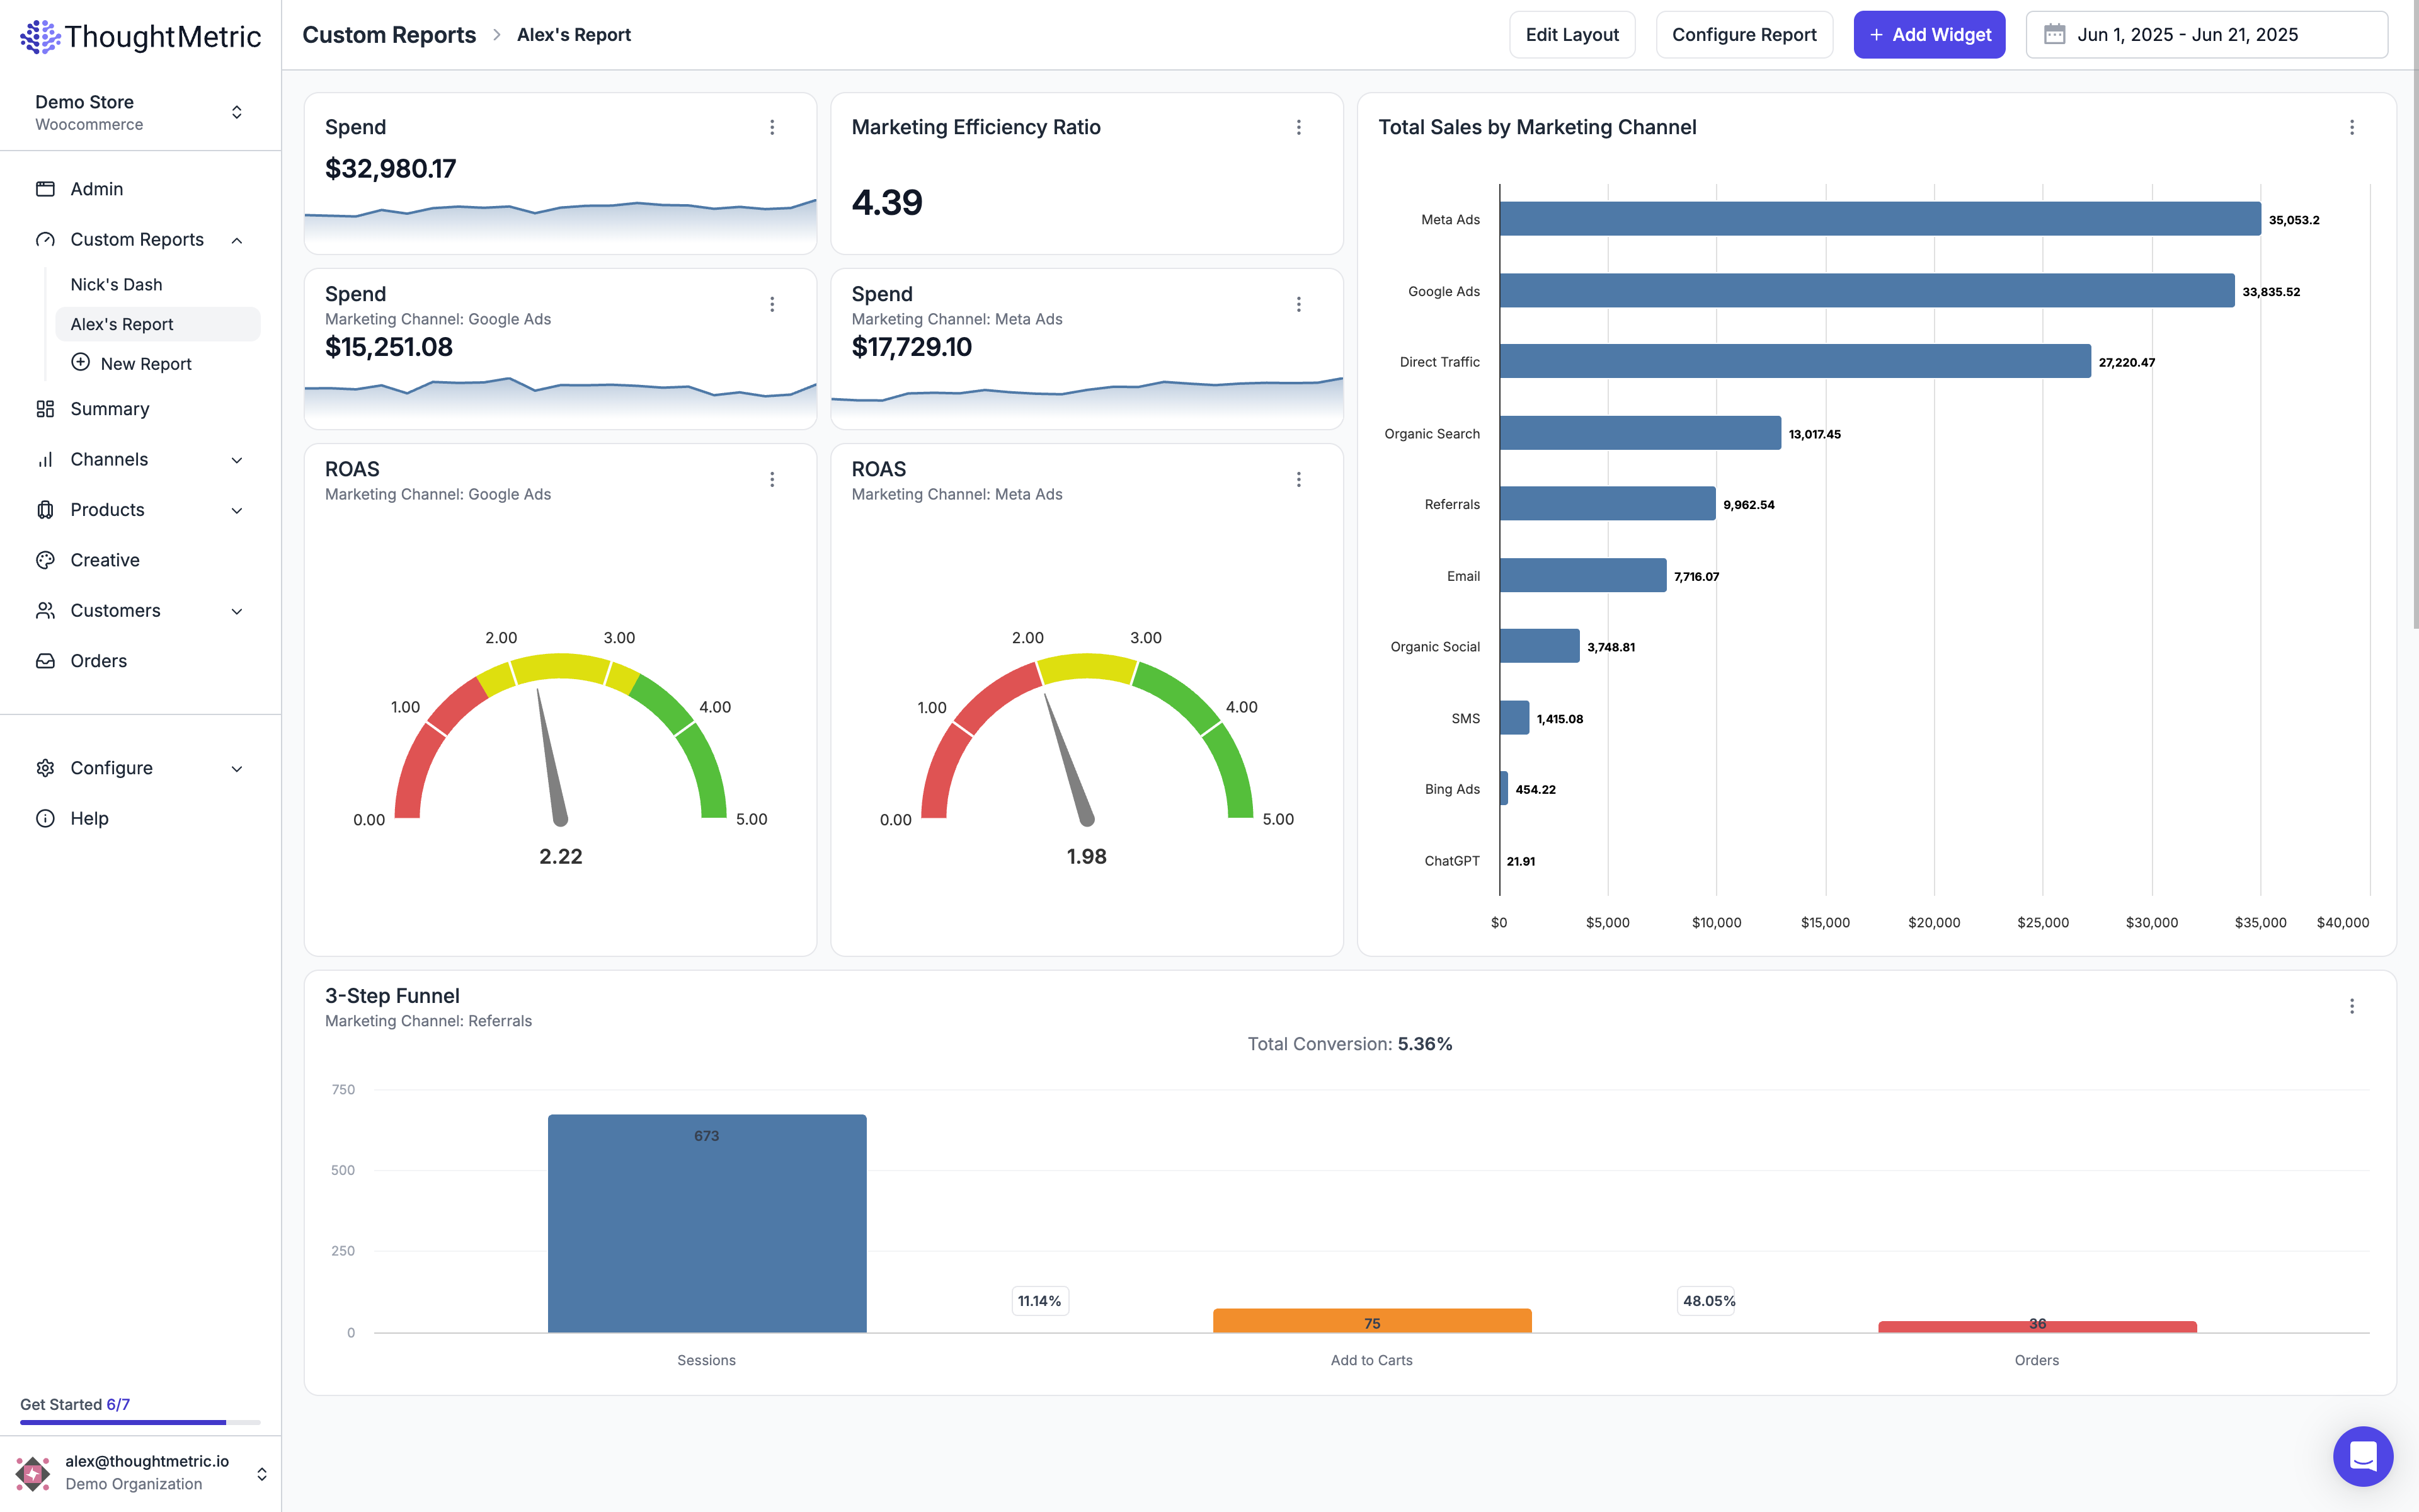The width and height of the screenshot is (2419, 1512).
Task: Click three-dot menu on Total Sales chart
Action: pos(2351,127)
